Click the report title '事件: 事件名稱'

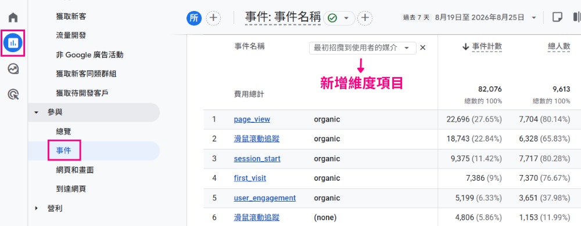[283, 17]
